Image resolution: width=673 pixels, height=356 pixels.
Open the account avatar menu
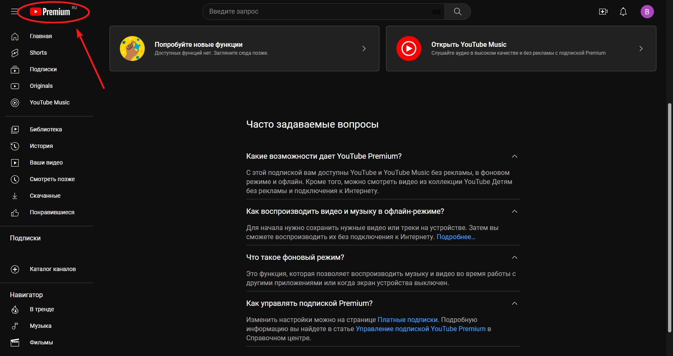tap(647, 12)
